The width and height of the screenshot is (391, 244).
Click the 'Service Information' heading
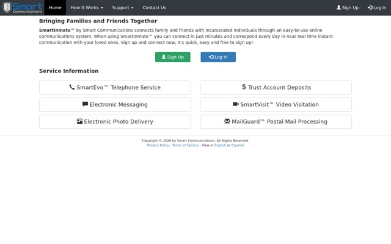point(69,71)
